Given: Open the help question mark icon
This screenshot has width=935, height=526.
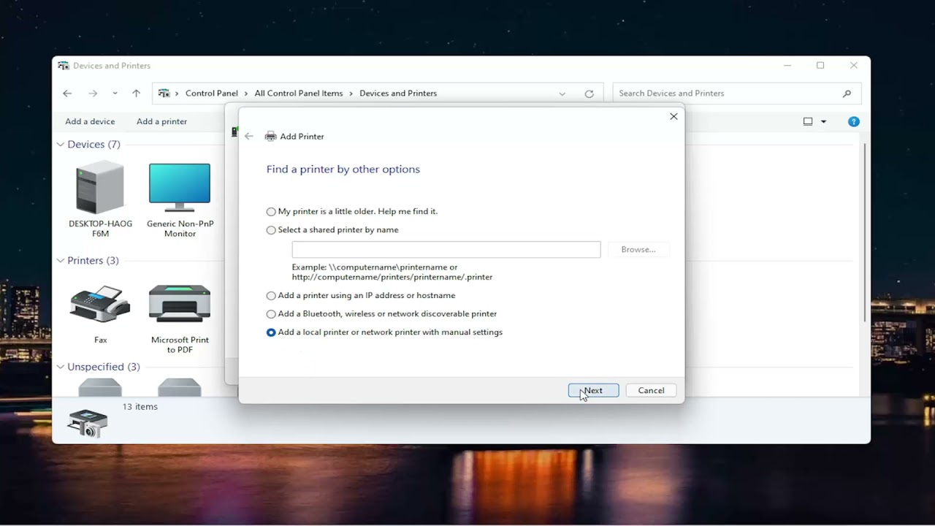Looking at the screenshot, I should pyautogui.click(x=853, y=122).
